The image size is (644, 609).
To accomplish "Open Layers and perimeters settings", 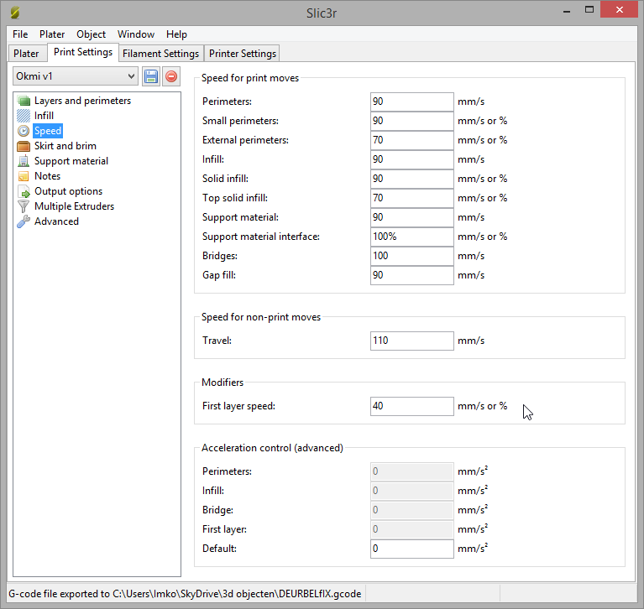I will (82, 101).
